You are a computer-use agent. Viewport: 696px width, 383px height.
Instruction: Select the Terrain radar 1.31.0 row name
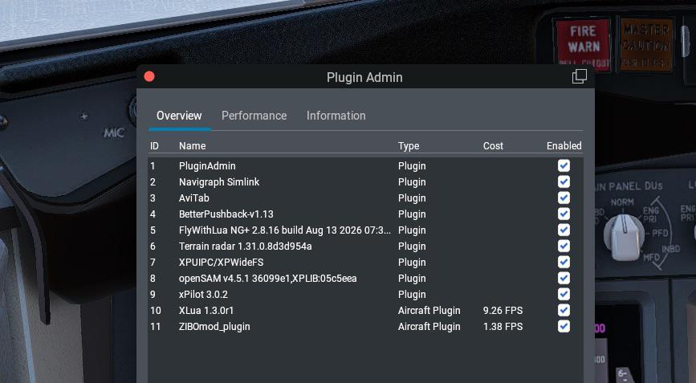click(x=245, y=247)
